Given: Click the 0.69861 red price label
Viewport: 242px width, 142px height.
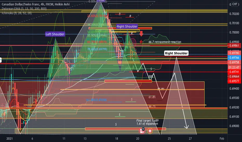Looking at the screenshot, I should pos(234,46).
